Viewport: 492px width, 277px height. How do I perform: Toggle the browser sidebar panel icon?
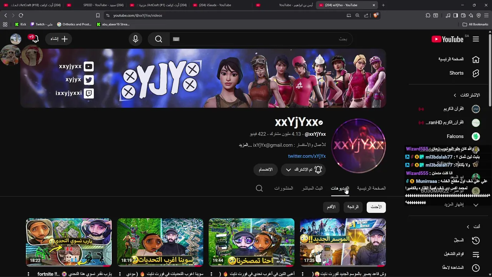455,15
